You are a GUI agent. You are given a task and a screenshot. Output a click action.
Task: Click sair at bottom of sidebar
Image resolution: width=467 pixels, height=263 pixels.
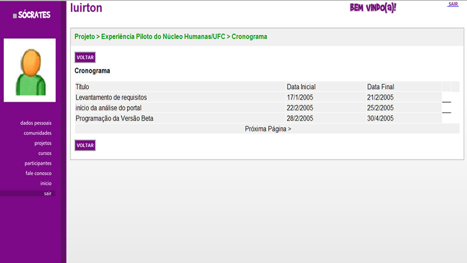point(47,194)
